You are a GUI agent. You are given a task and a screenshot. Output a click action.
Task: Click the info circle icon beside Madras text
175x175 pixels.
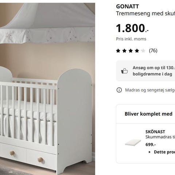(x=119, y=90)
